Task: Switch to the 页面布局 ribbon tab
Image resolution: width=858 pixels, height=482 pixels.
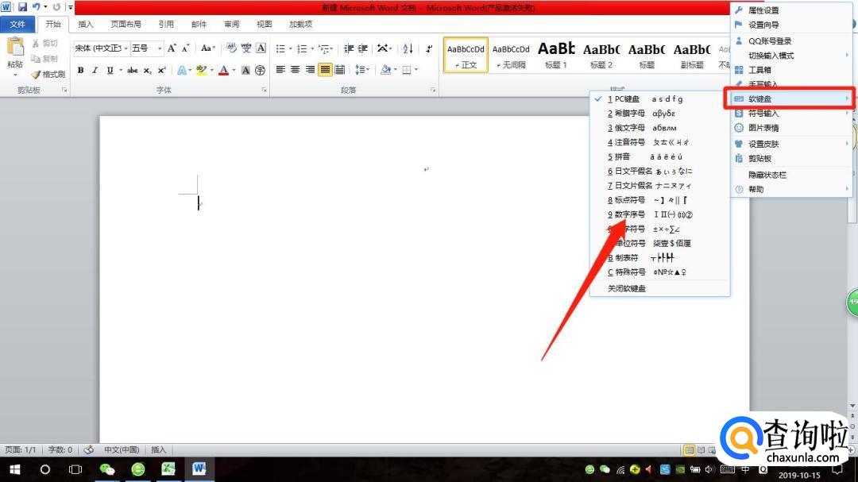Action: [x=126, y=24]
